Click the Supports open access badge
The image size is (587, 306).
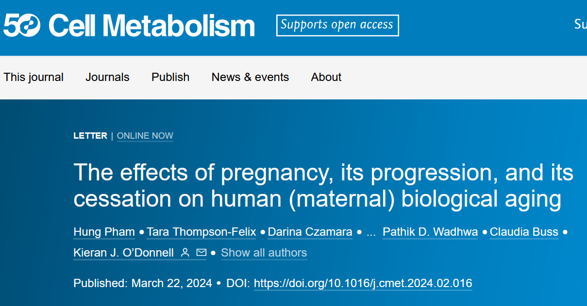(x=337, y=25)
